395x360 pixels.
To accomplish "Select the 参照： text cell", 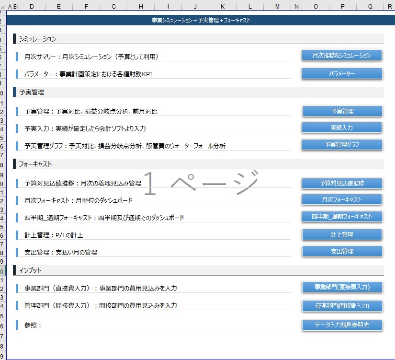I will pyautogui.click(x=33, y=325).
